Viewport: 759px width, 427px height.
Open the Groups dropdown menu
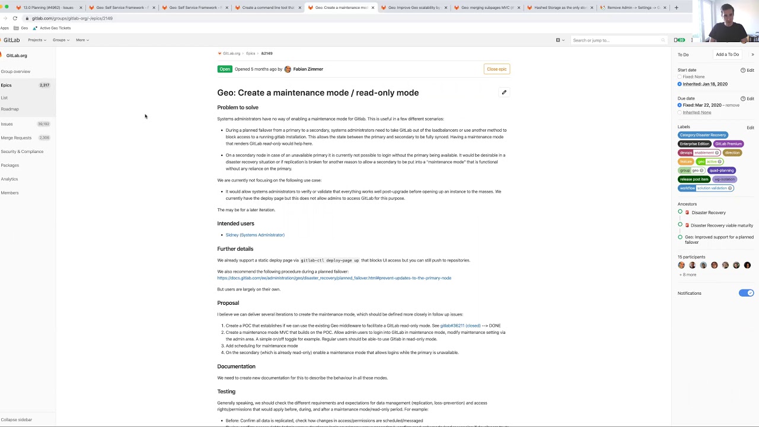[60, 40]
